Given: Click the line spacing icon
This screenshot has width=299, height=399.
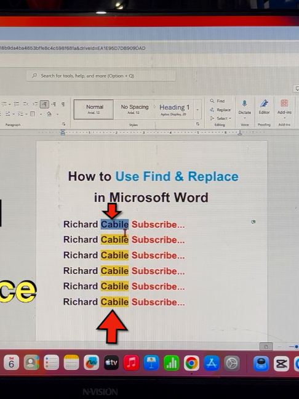Looking at the screenshot, I should pos(7,114).
